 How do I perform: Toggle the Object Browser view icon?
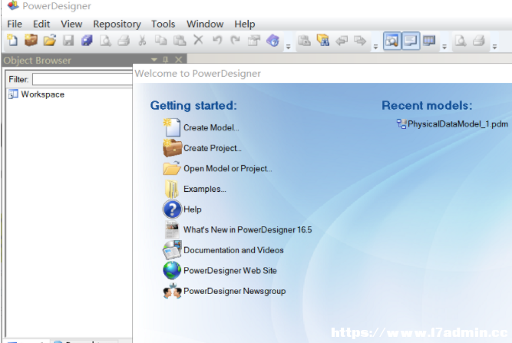(x=391, y=41)
